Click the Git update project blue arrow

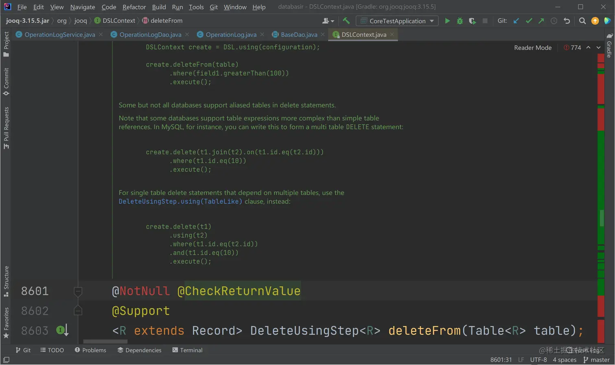click(x=516, y=21)
